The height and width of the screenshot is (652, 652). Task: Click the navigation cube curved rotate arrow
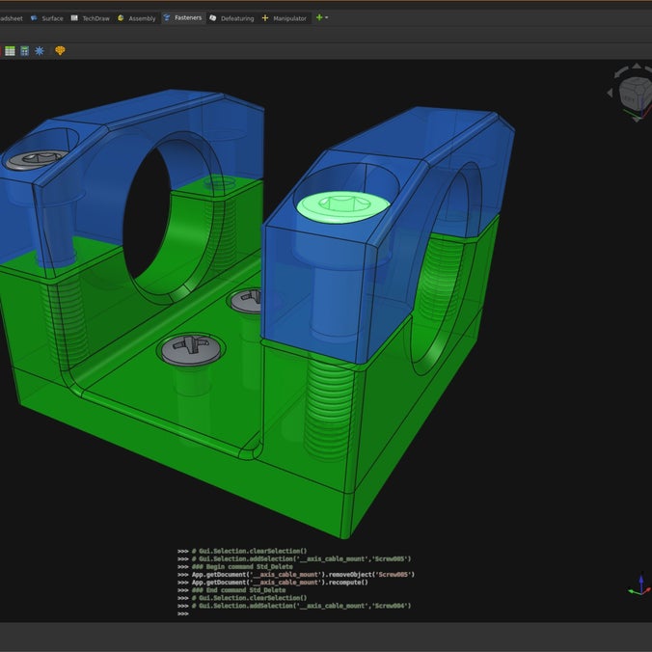[x=621, y=72]
